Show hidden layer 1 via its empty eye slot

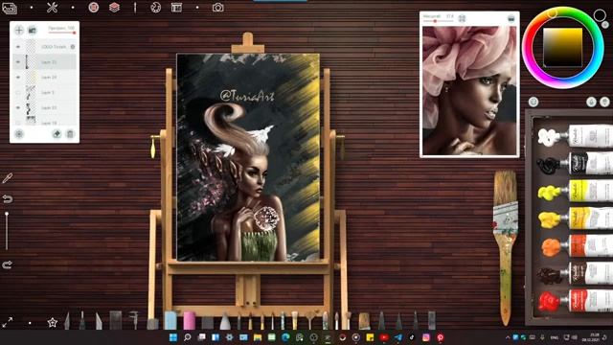tap(18, 93)
